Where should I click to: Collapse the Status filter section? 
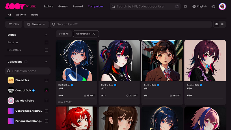coord(46,35)
